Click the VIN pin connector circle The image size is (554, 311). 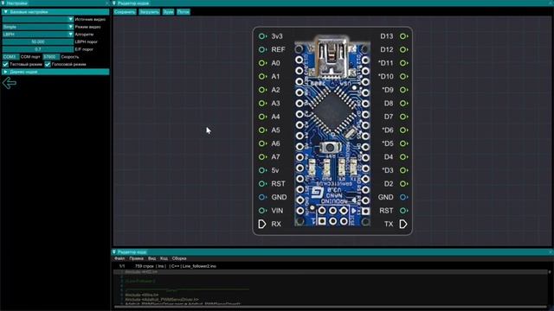(262, 211)
